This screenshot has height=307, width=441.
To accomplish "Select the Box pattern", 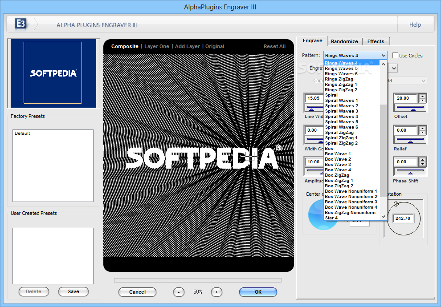I will point(352,148).
